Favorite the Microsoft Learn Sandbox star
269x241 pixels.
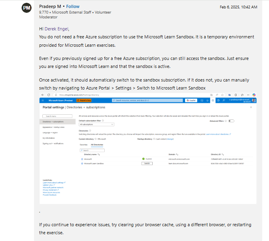(x=82, y=163)
